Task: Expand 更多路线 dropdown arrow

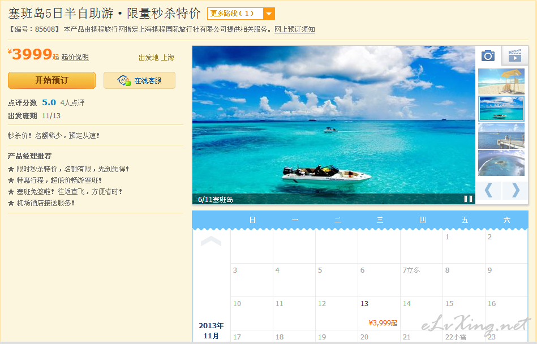Action: (269, 14)
